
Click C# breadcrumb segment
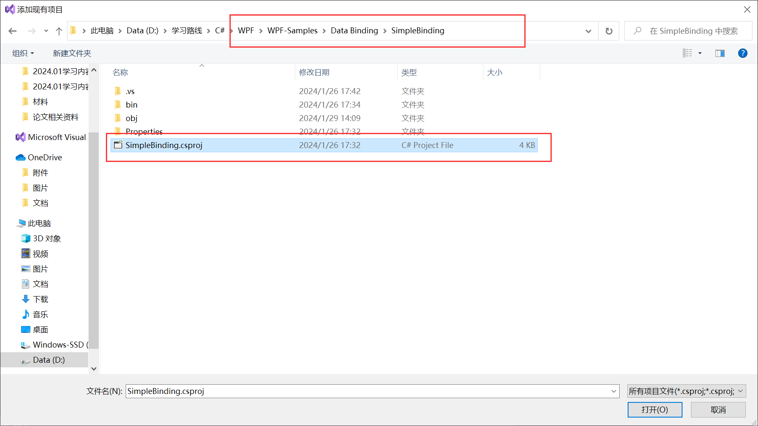(x=220, y=30)
